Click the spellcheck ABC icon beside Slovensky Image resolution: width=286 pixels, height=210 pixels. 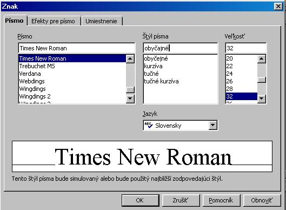pos(149,125)
